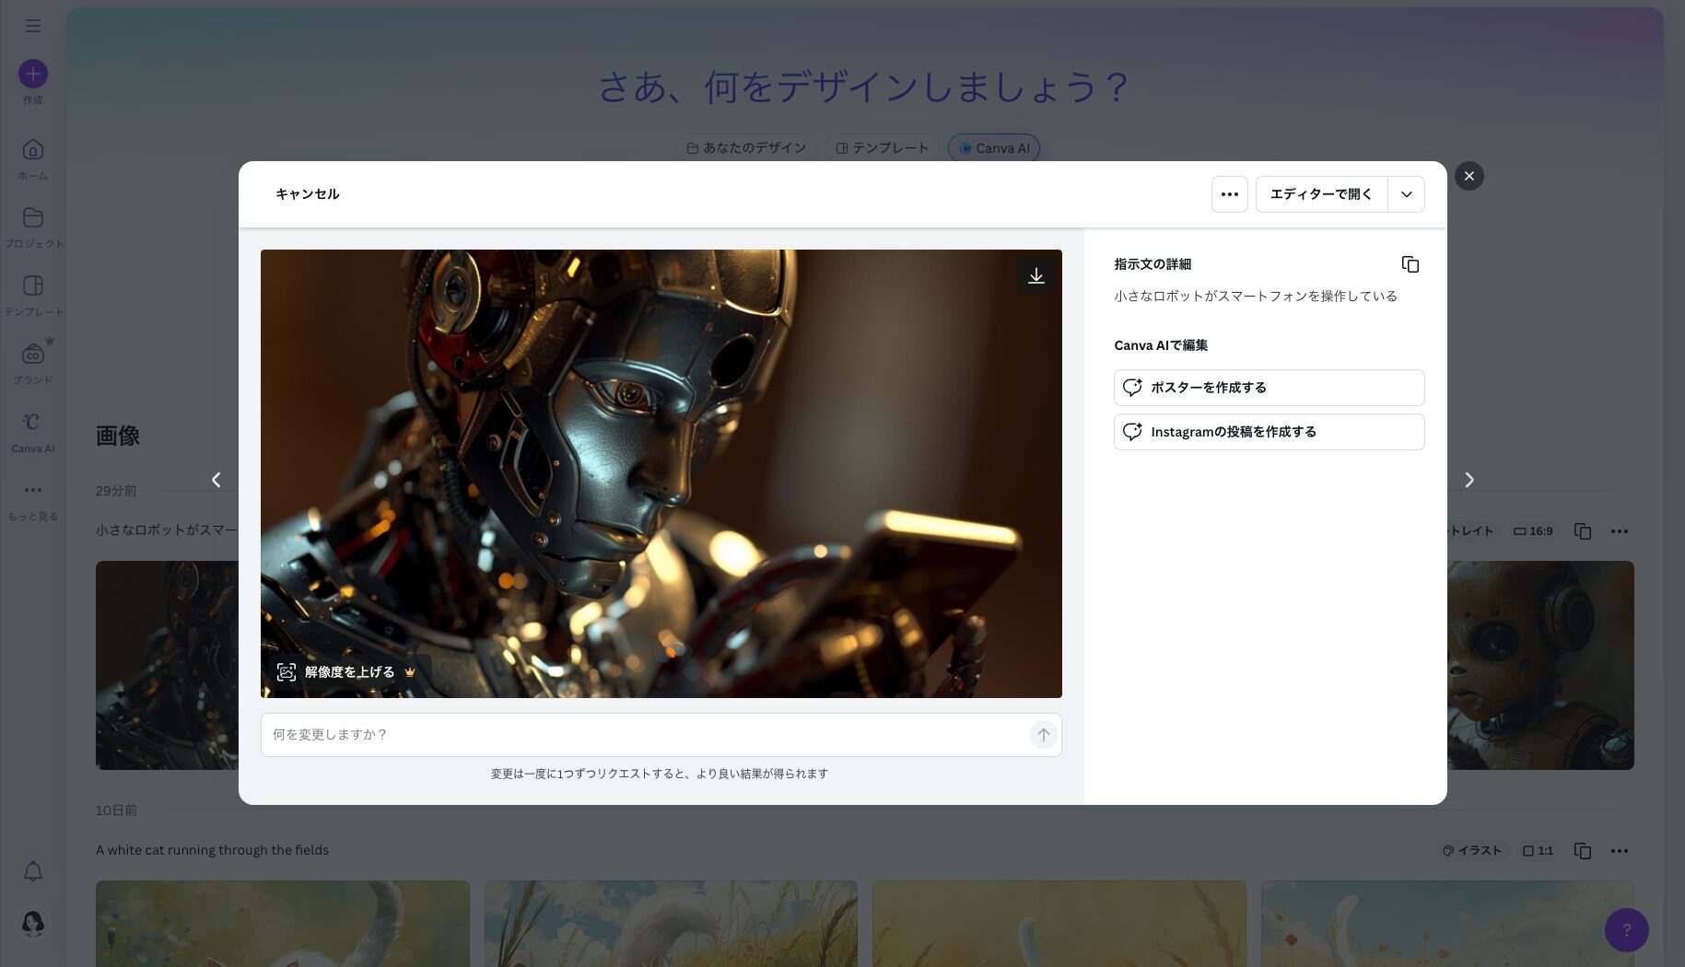Expand the エディターで開く dropdown arrow
The image size is (1685, 967).
click(x=1406, y=193)
